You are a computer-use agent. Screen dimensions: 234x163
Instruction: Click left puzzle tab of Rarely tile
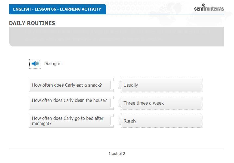click(119, 121)
